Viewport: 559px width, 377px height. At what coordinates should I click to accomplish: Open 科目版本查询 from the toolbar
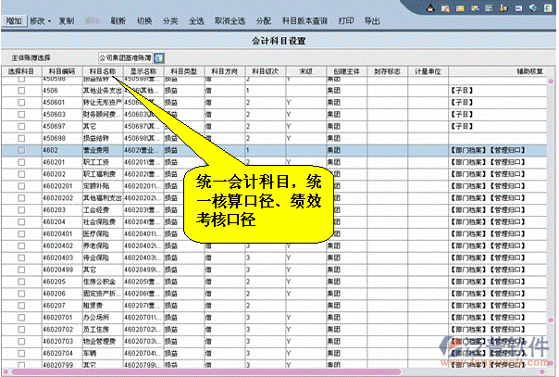304,19
